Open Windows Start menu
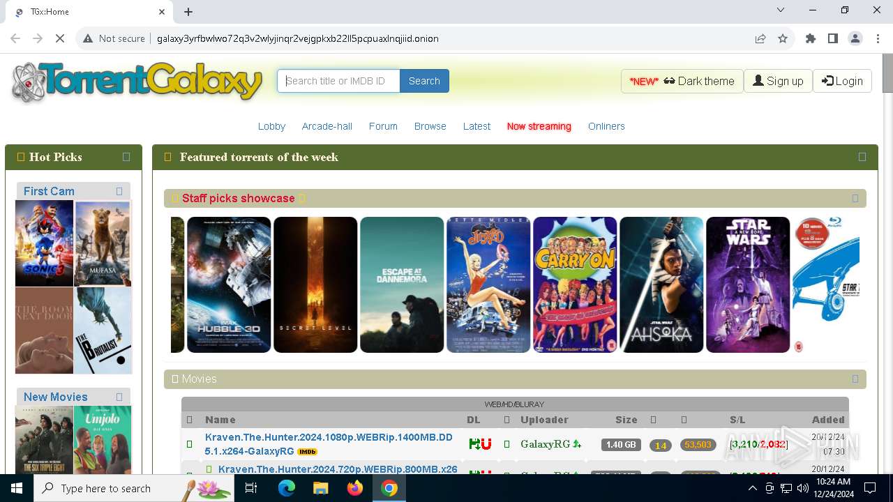The image size is (893, 502). click(x=17, y=488)
